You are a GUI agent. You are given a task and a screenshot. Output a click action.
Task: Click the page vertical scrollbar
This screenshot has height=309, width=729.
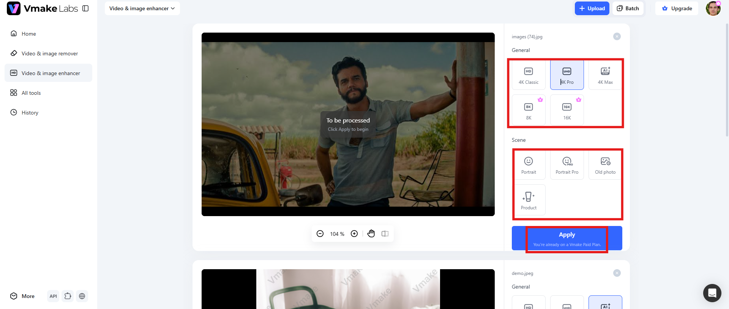(727, 80)
